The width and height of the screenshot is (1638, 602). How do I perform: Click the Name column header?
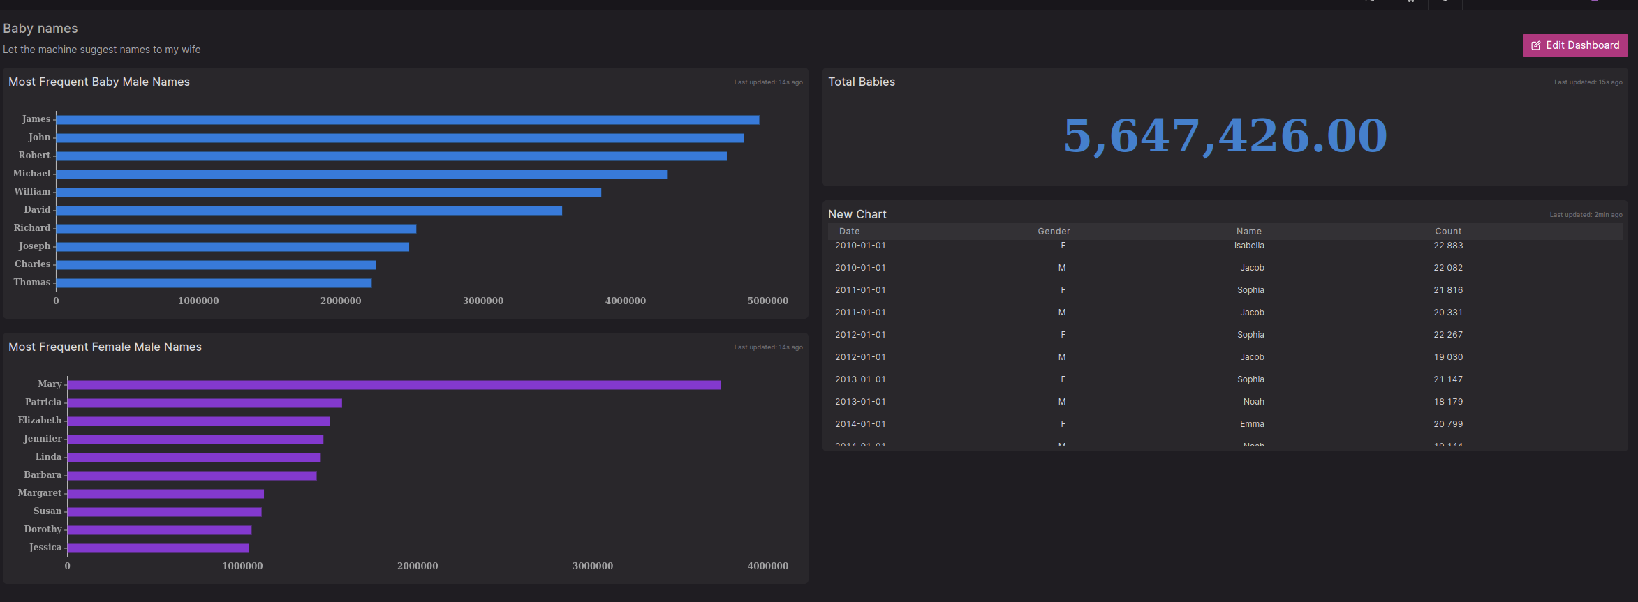pos(1248,232)
